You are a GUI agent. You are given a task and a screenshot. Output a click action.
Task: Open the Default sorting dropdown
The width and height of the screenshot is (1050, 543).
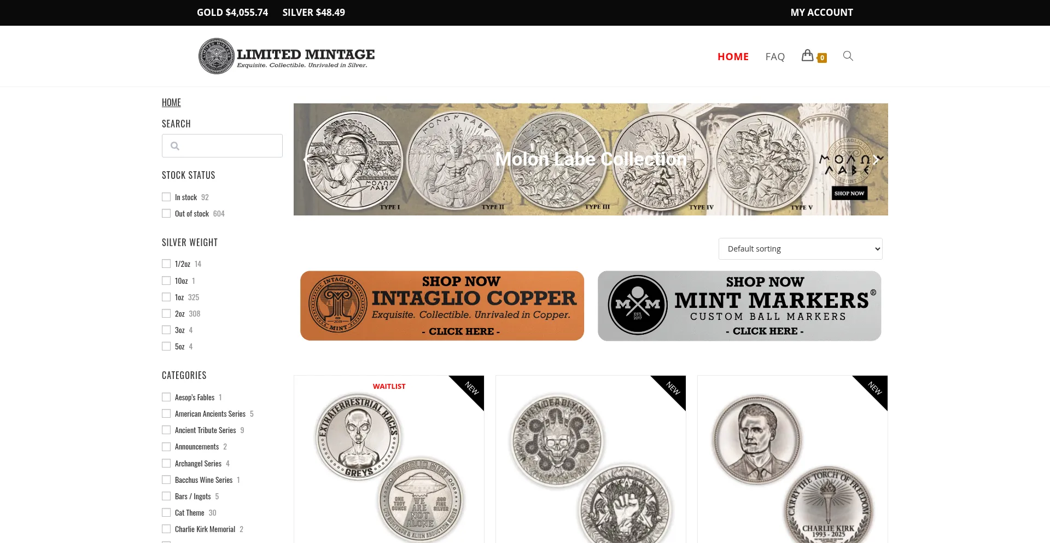tap(800, 249)
